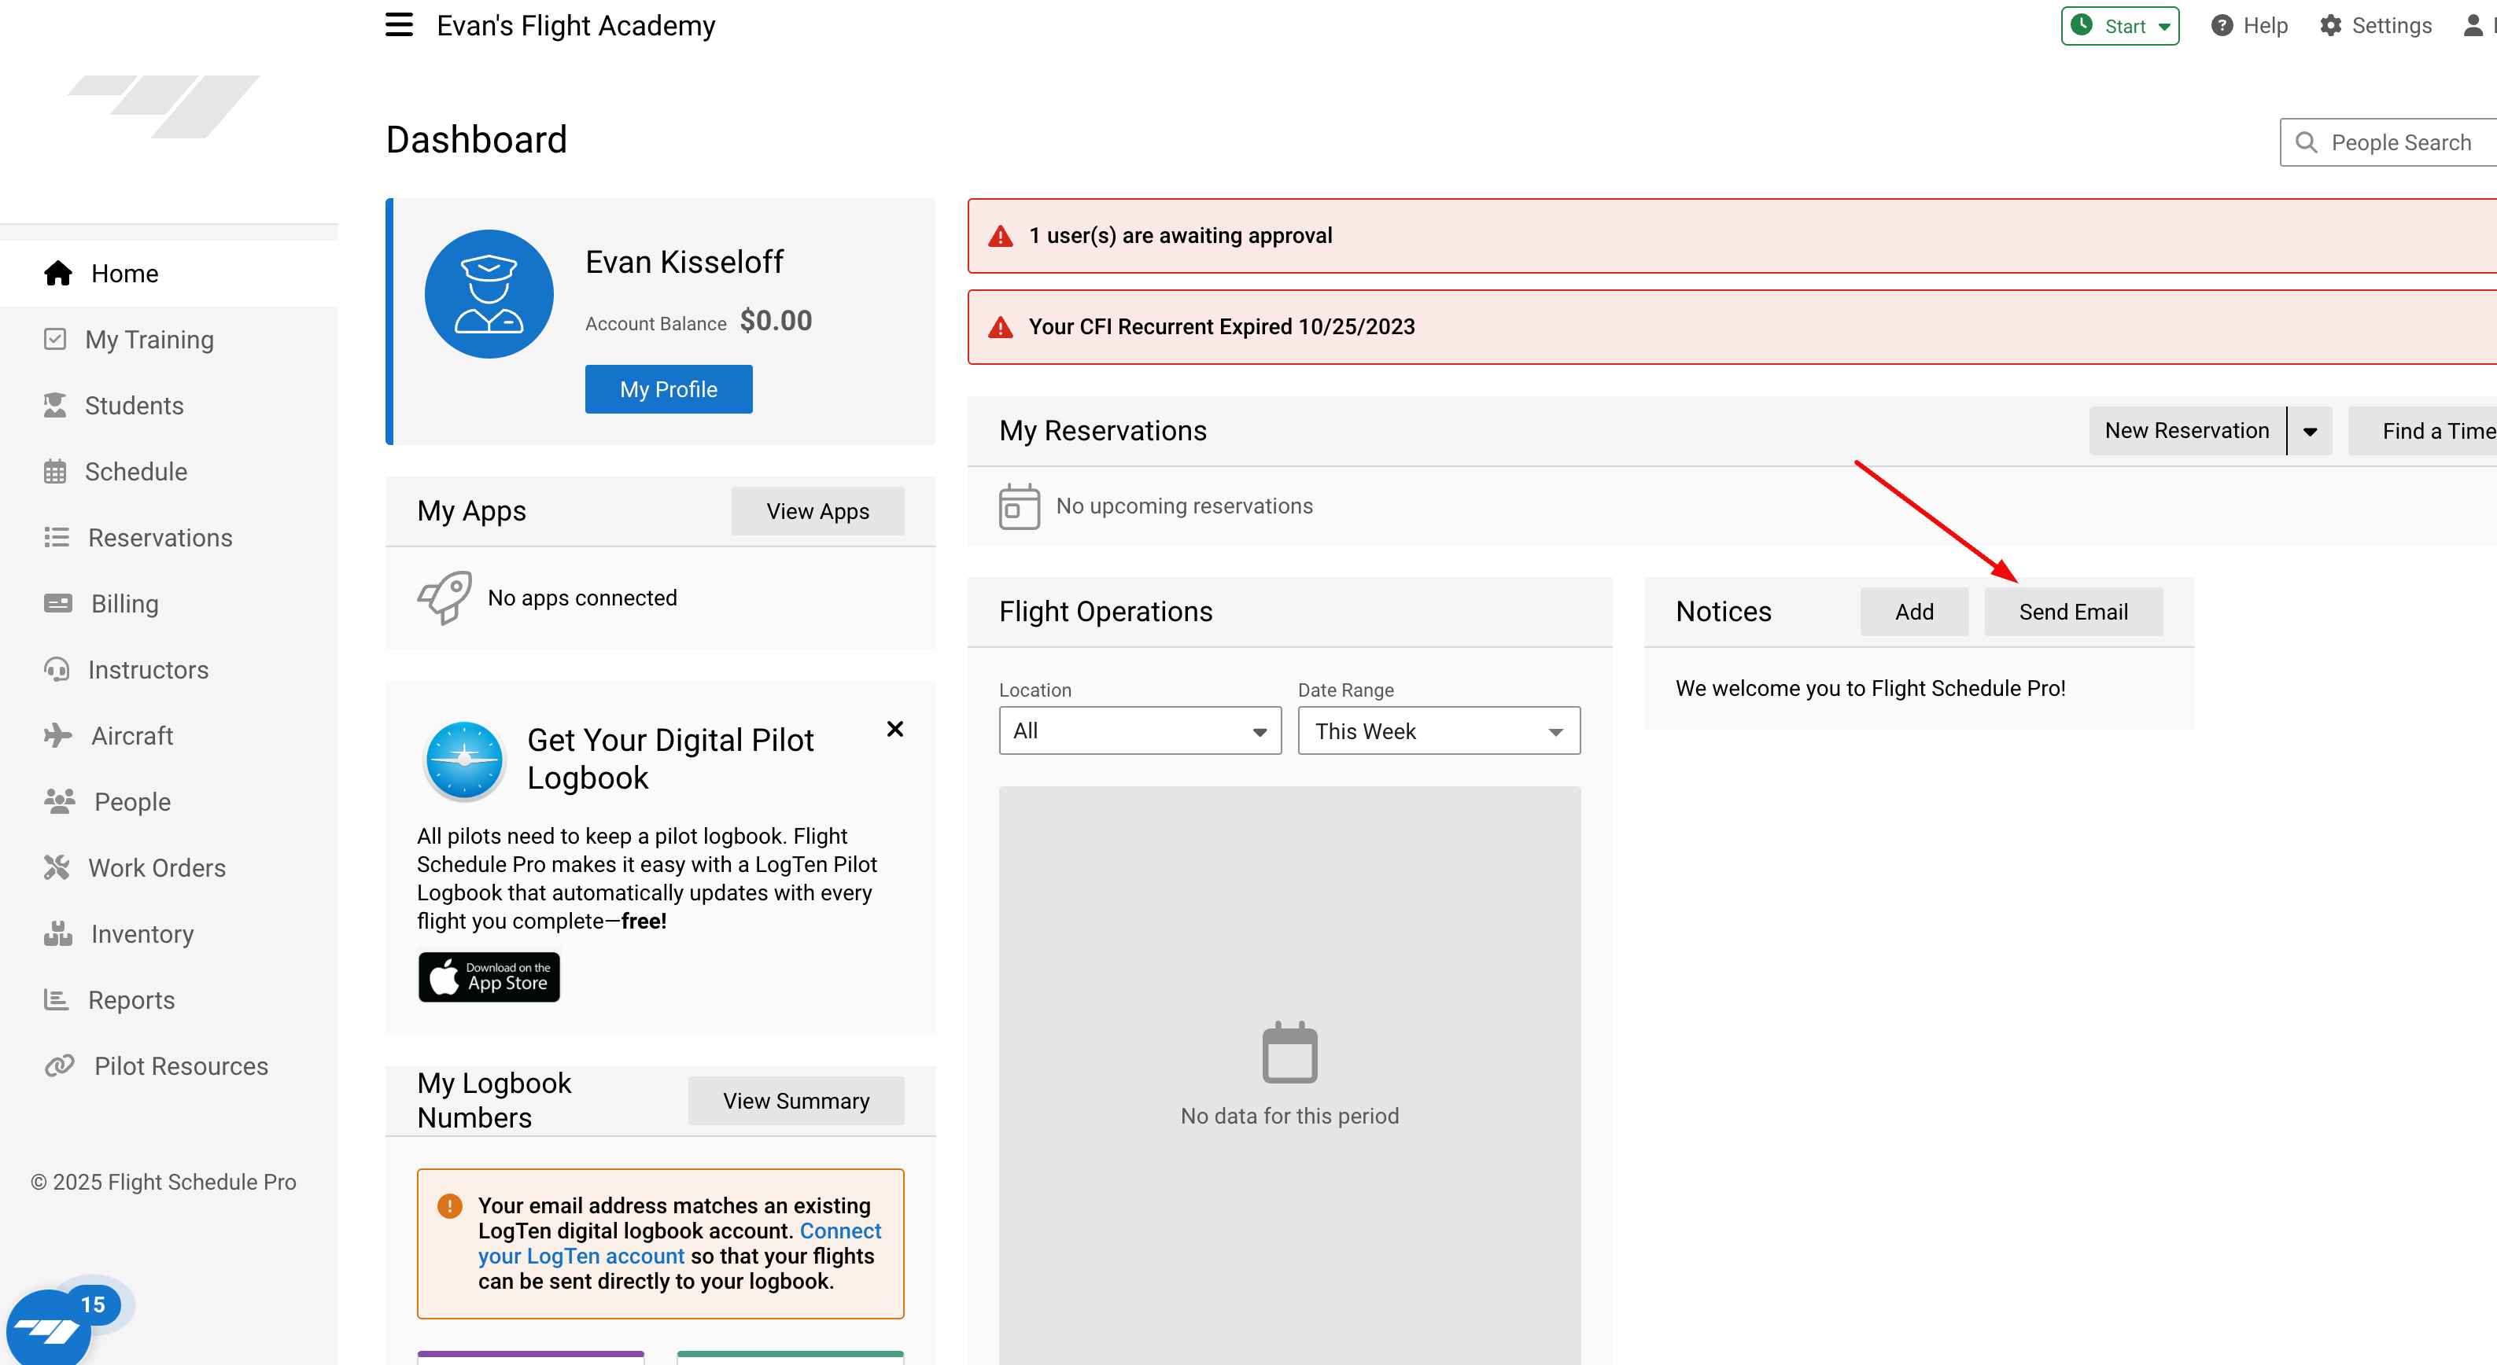Open Inventory from sidebar
Viewport: 2497px width, 1365px height.
tap(168, 933)
